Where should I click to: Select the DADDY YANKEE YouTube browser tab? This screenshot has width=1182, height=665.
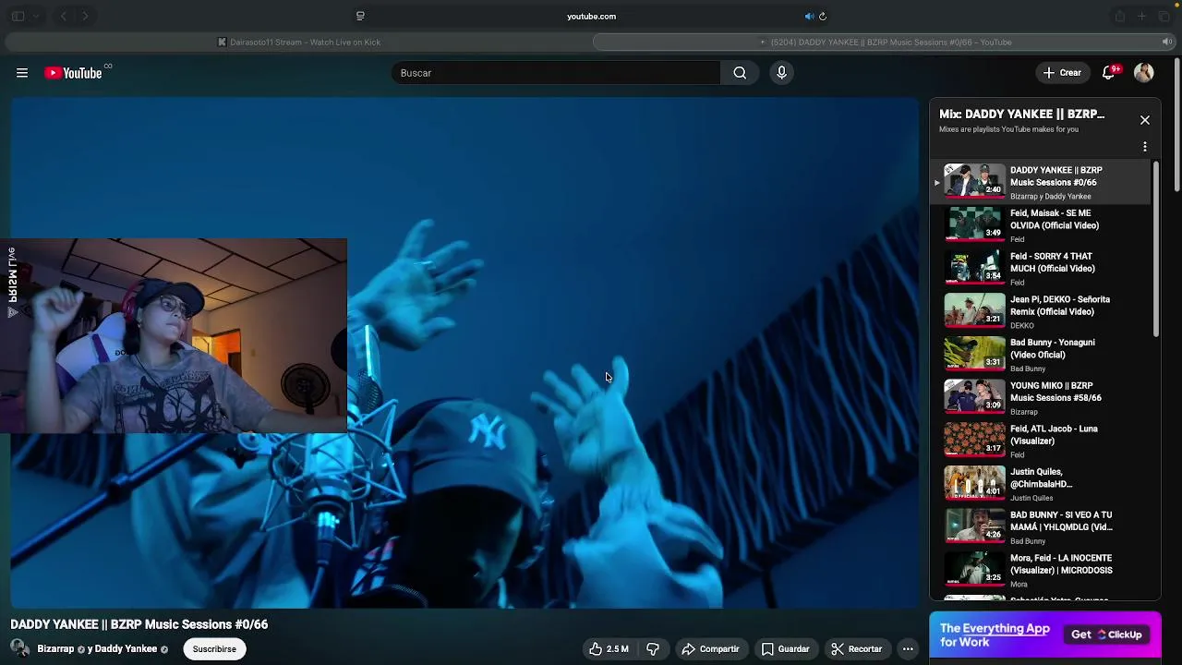click(x=885, y=42)
